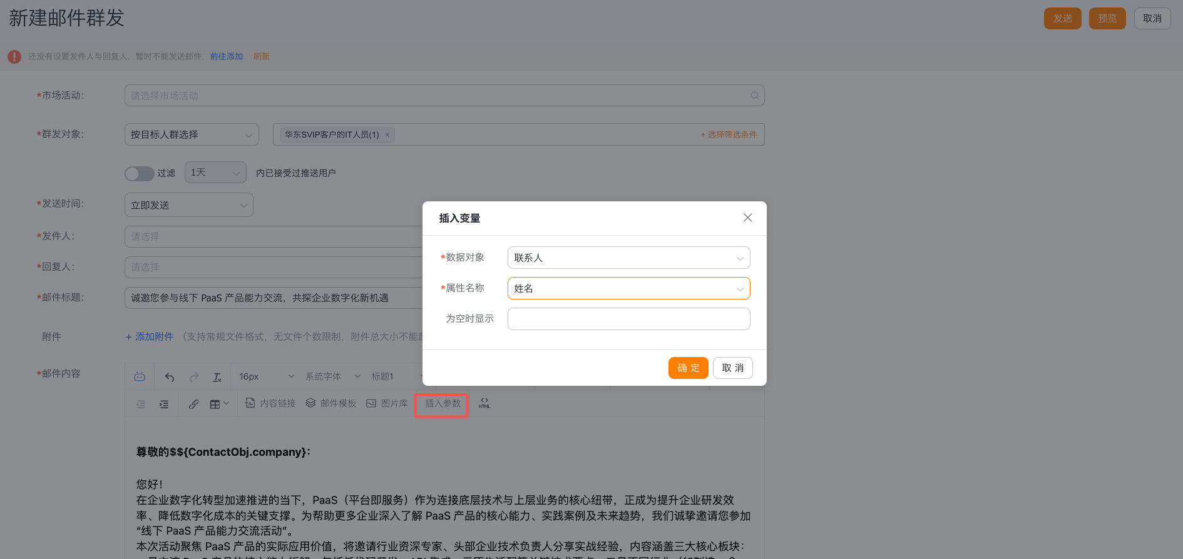
Task: Click + 选择筛选条件 link
Action: 729,134
